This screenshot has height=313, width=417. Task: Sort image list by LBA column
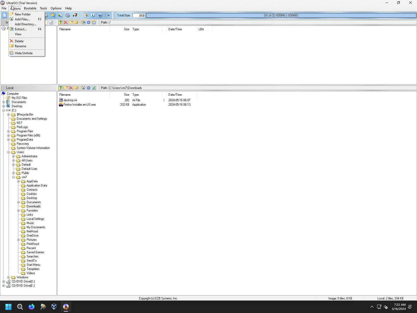[205, 29]
